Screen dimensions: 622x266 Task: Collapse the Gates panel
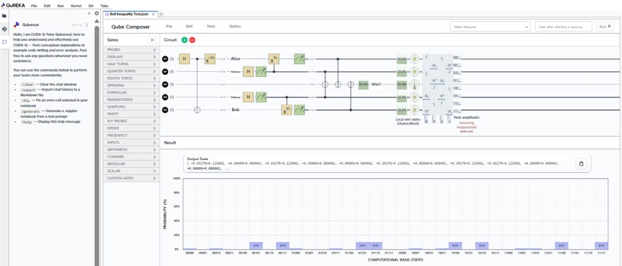point(152,39)
